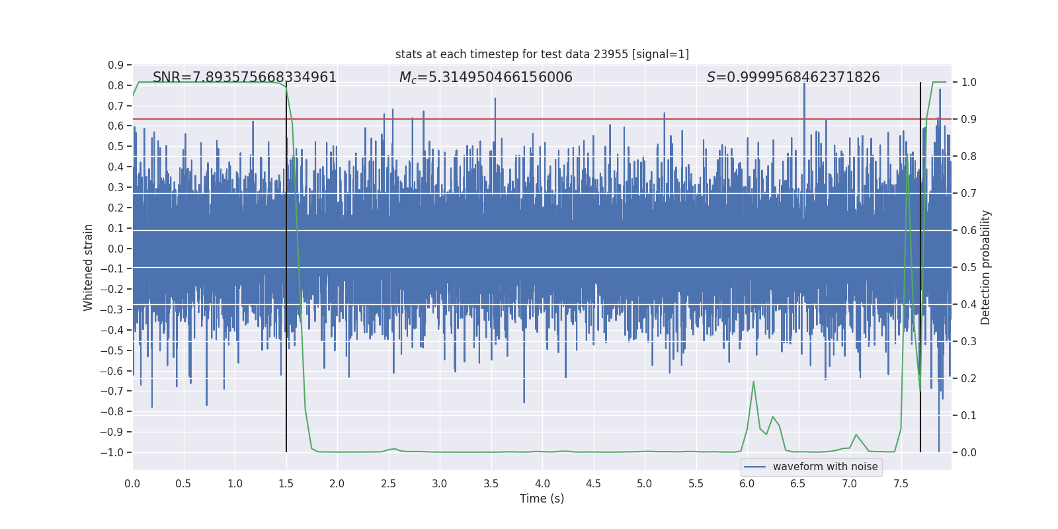The width and height of the screenshot is (1058, 529).
Task: Click the right axis tick label 1.0
Action: [969, 83]
